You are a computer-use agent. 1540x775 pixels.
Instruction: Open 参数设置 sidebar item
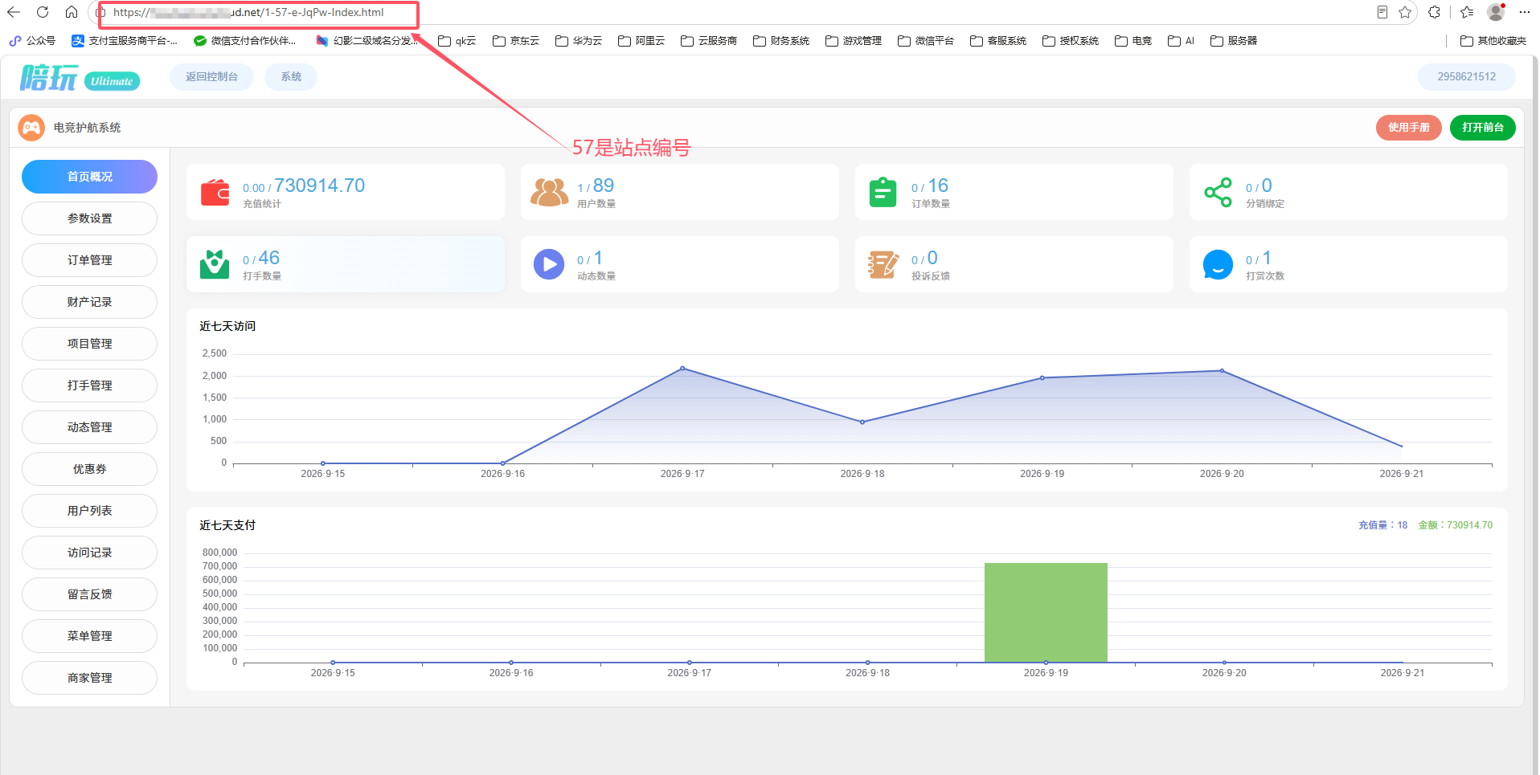pyautogui.click(x=89, y=218)
